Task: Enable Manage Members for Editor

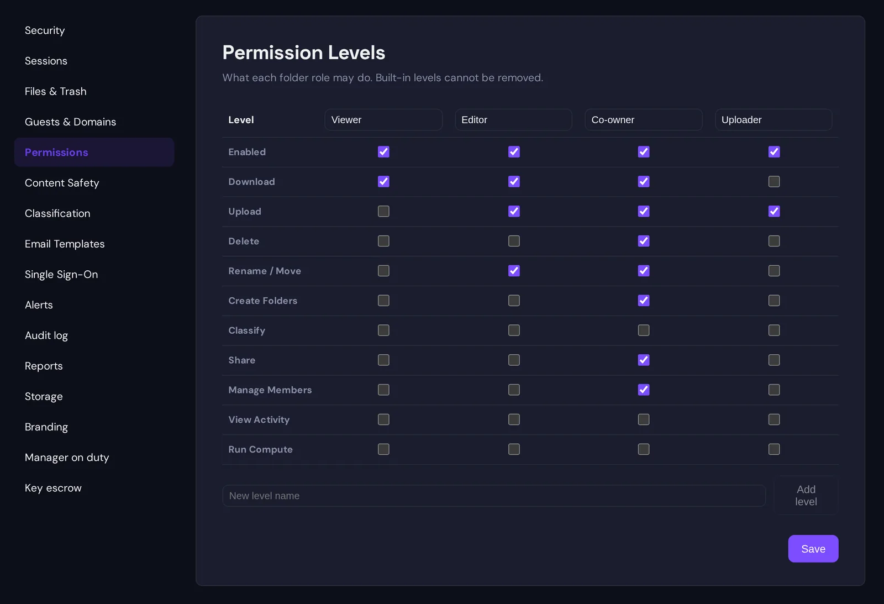Action: pos(514,390)
